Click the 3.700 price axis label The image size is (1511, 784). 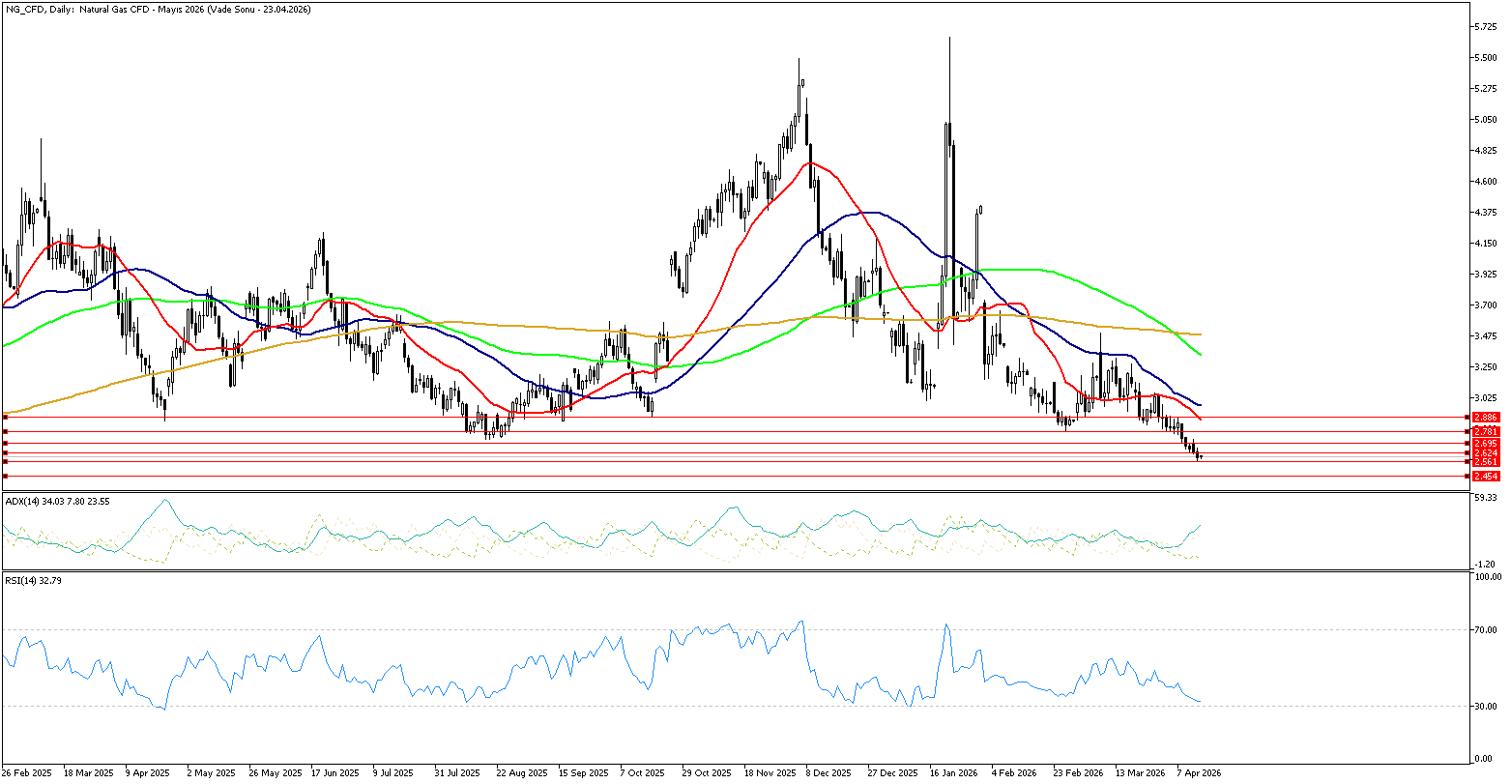click(x=1485, y=305)
